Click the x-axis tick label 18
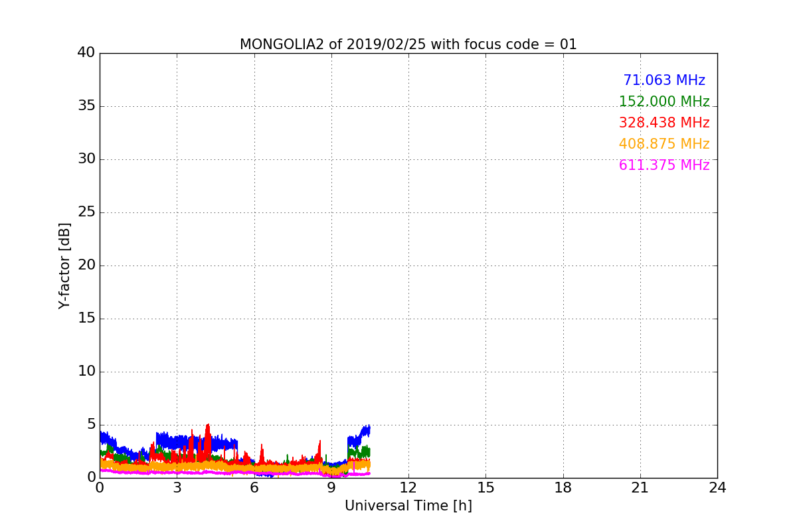The height and width of the screenshot is (531, 797). point(563,488)
